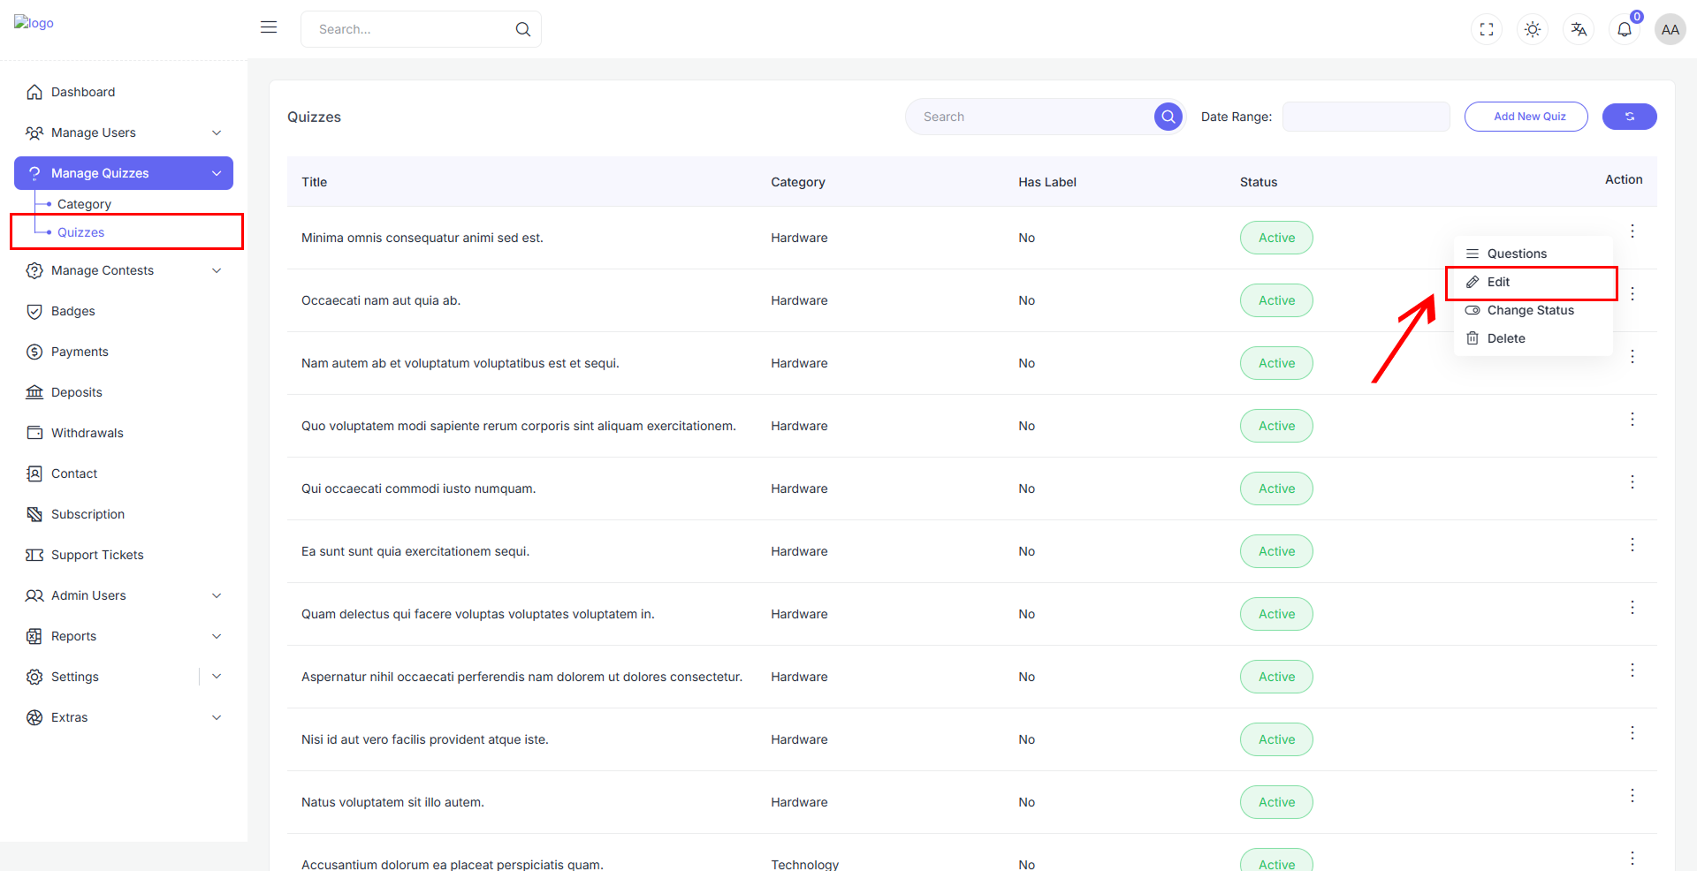1697x871 pixels.
Task: Click title 'Nisi id aut vero facilis provident atque iste.'
Action: 425,739
